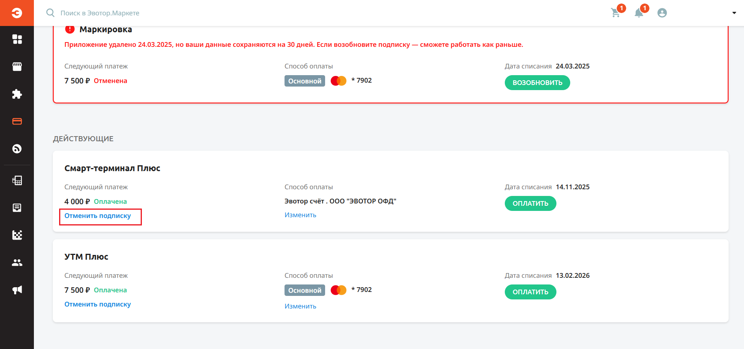Open the user profile avatar icon
Viewport: 744px width, 349px height.
pos(662,13)
